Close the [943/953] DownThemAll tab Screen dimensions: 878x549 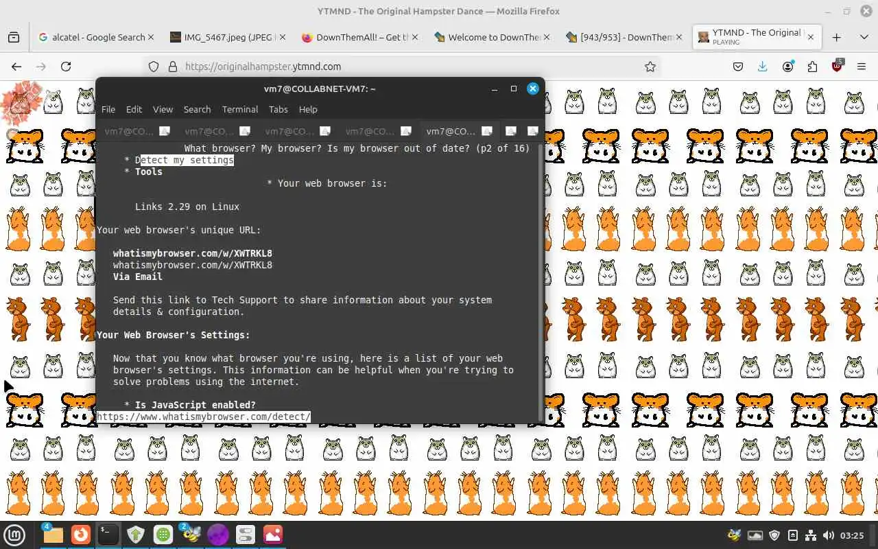pyautogui.click(x=680, y=37)
